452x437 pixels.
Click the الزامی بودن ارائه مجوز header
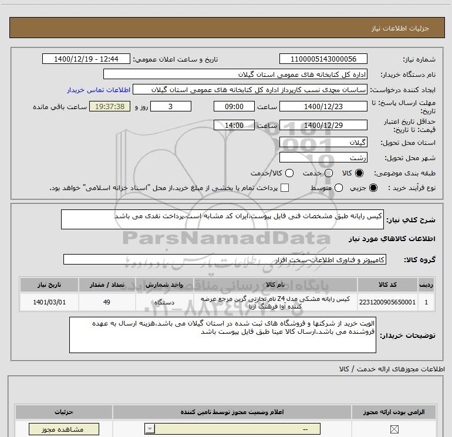(x=394, y=412)
